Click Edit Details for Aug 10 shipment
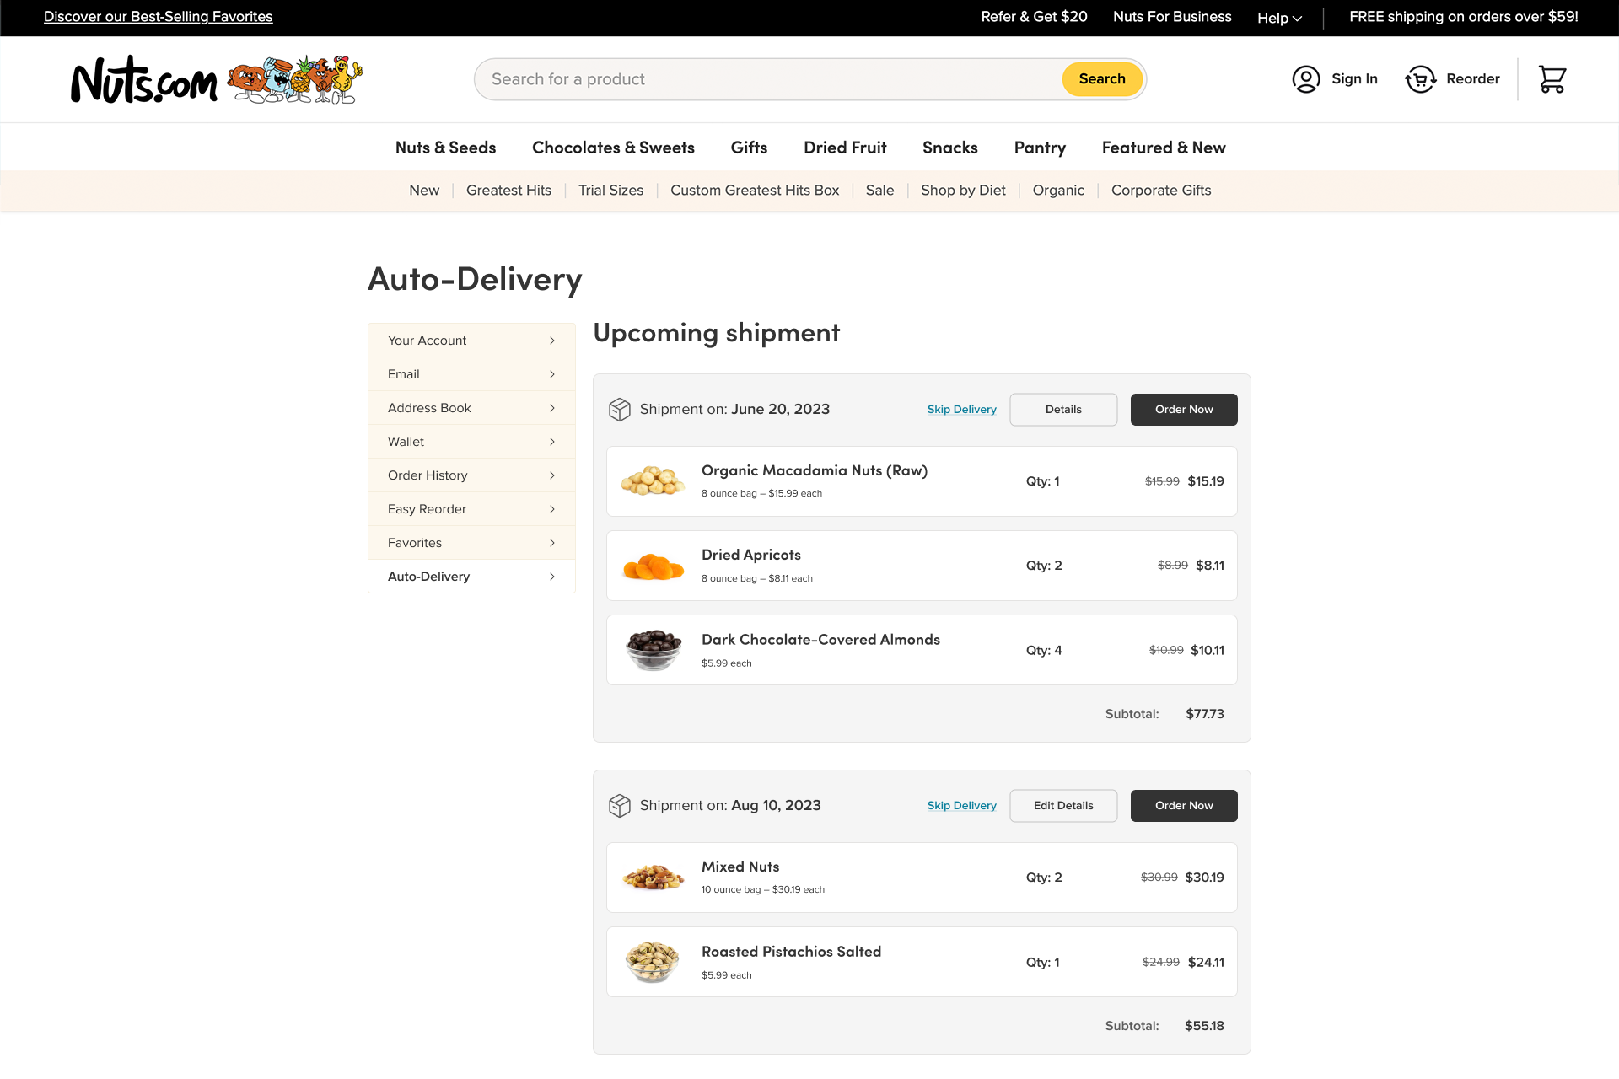1619x1079 pixels. click(x=1063, y=806)
